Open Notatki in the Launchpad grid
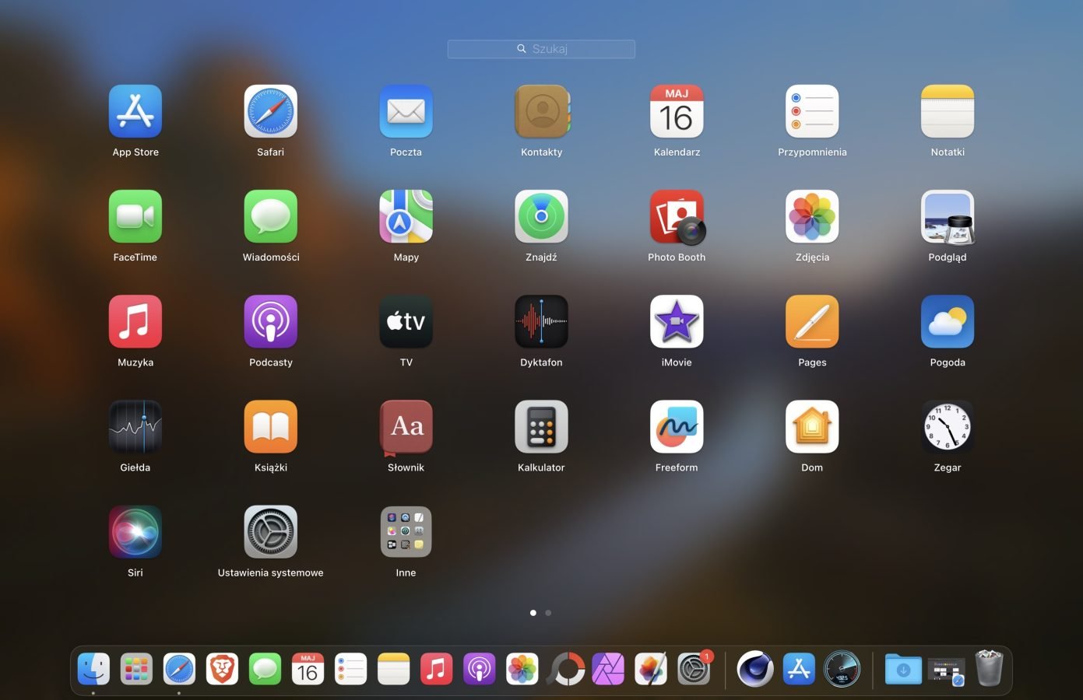 (x=948, y=111)
